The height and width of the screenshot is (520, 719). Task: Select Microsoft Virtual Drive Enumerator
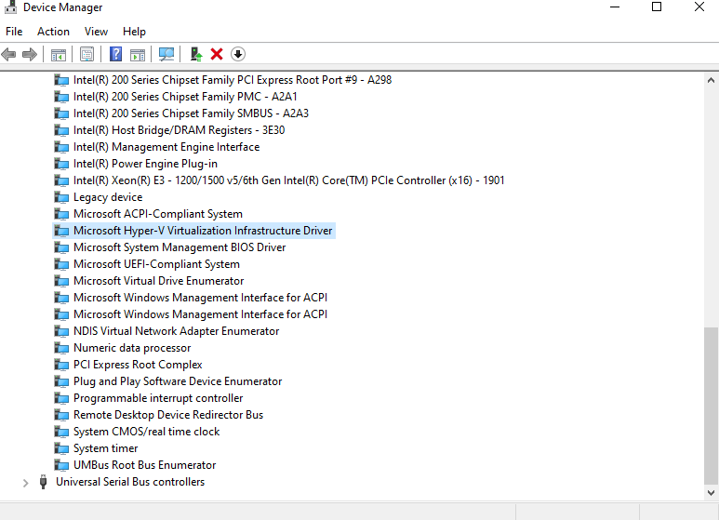[158, 281]
